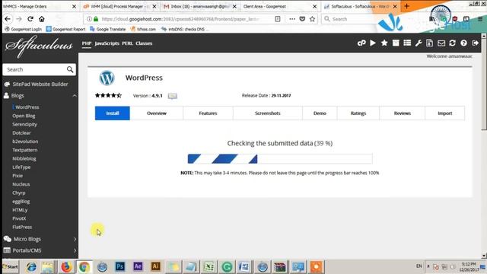Click the active Install tab
This screenshot has height=274, width=487.
click(x=113, y=113)
